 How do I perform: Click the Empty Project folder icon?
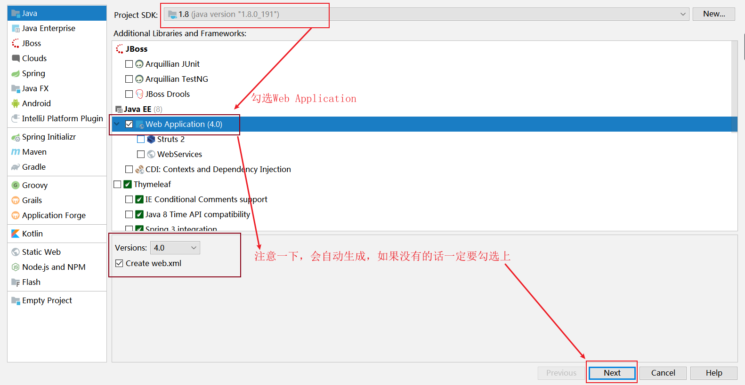coord(16,300)
